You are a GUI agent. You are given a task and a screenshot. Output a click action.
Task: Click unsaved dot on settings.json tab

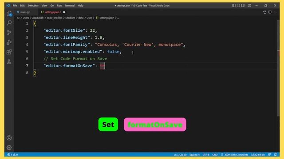pyautogui.click(x=64, y=12)
